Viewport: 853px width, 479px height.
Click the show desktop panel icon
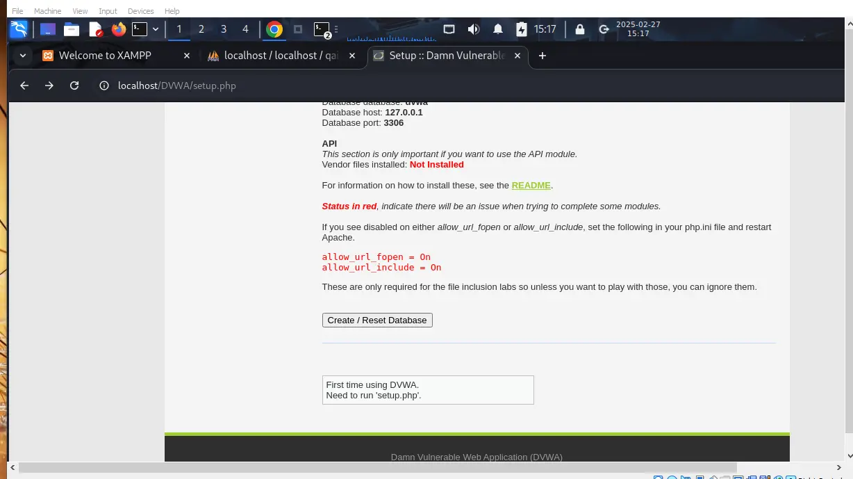47,29
